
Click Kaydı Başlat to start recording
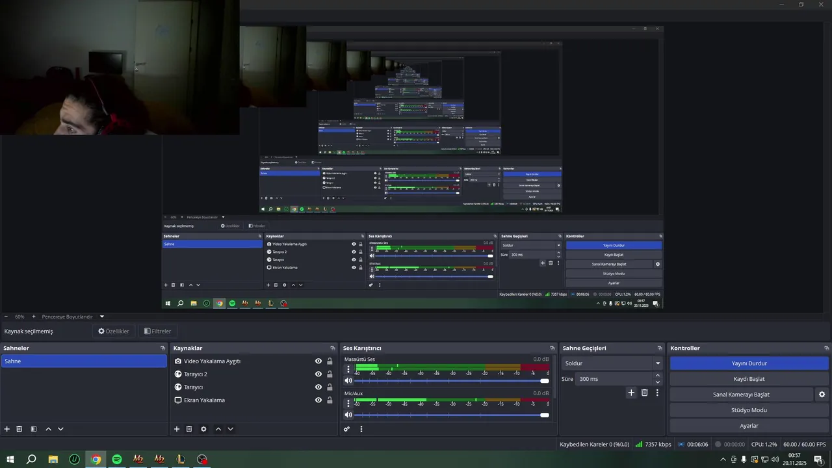749,379
